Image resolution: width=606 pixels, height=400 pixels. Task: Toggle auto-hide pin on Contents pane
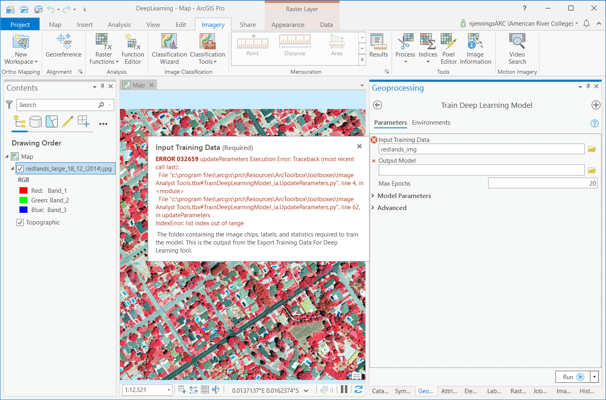click(103, 86)
